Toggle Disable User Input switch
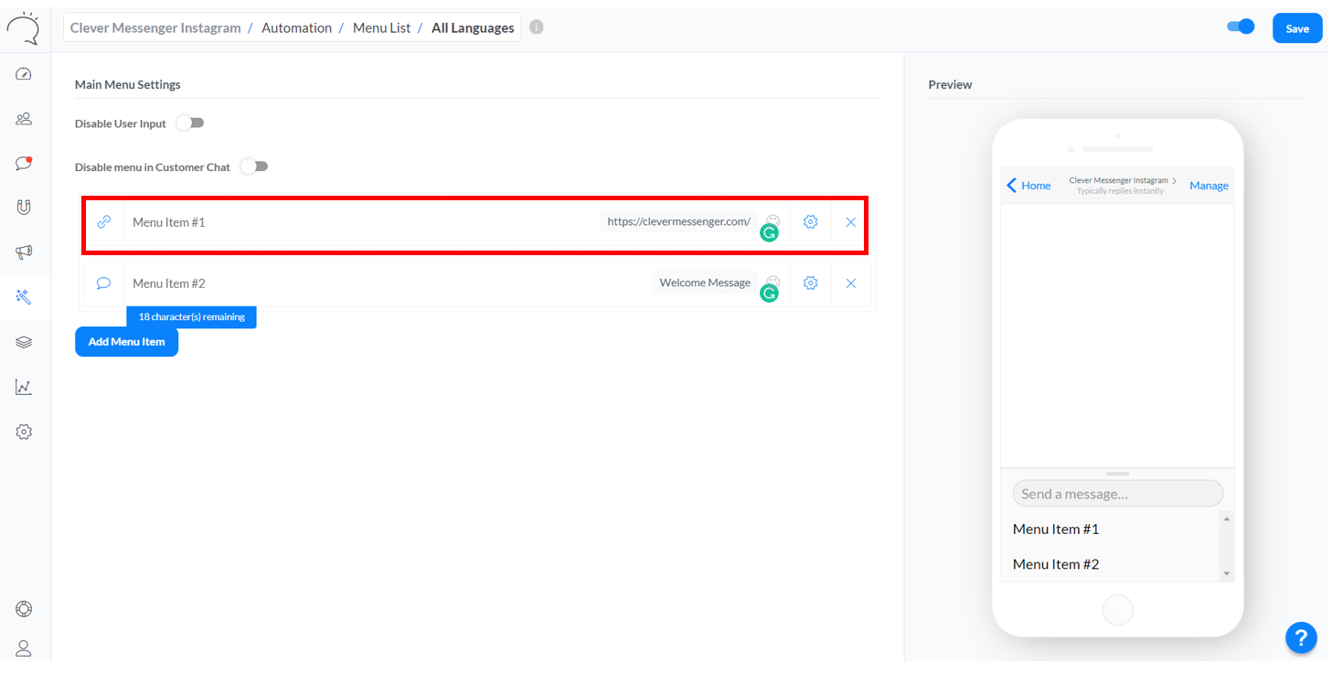 (190, 123)
